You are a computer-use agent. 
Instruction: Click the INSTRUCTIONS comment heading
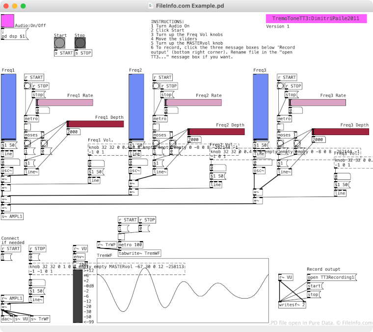(167, 22)
